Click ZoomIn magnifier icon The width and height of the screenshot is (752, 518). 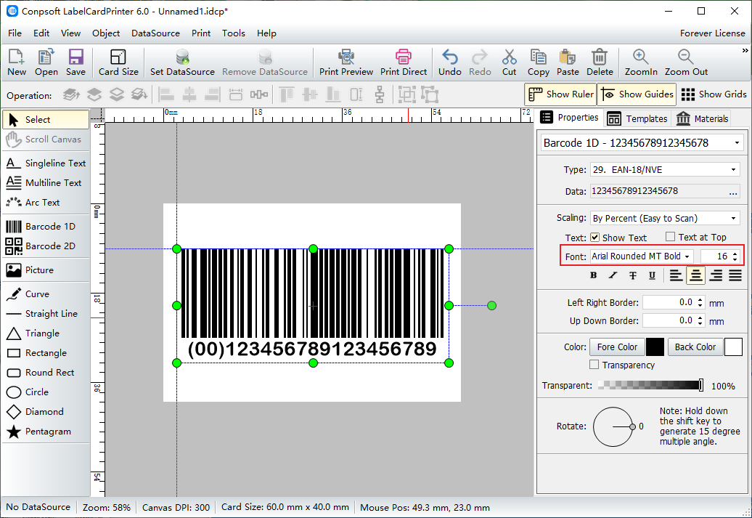click(x=641, y=57)
